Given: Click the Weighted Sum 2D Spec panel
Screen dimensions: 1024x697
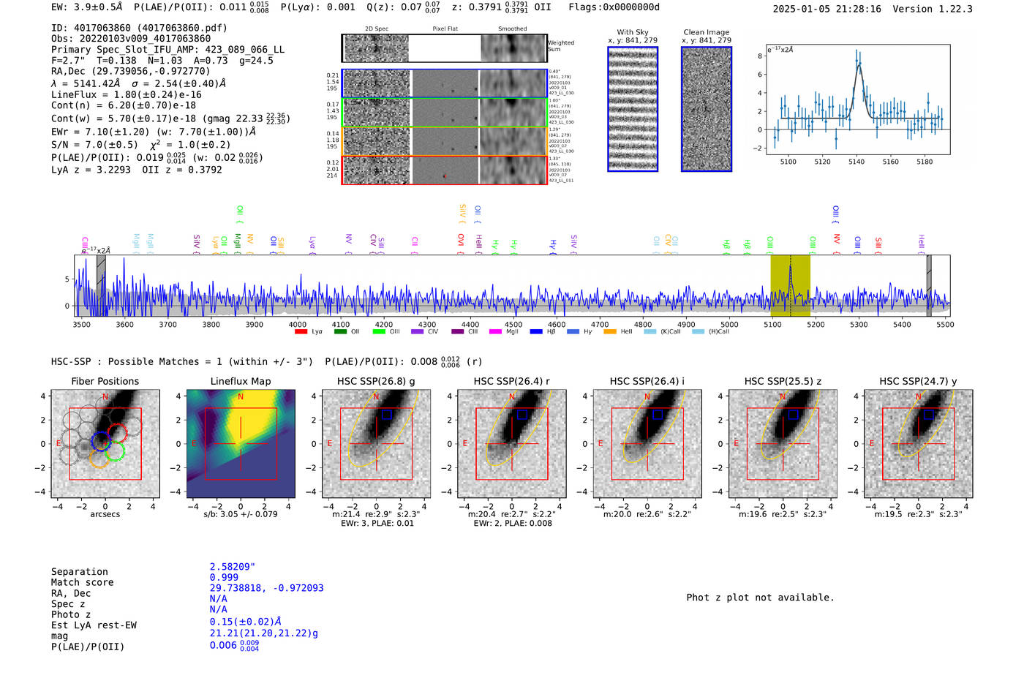Looking at the screenshot, I should point(377,48).
